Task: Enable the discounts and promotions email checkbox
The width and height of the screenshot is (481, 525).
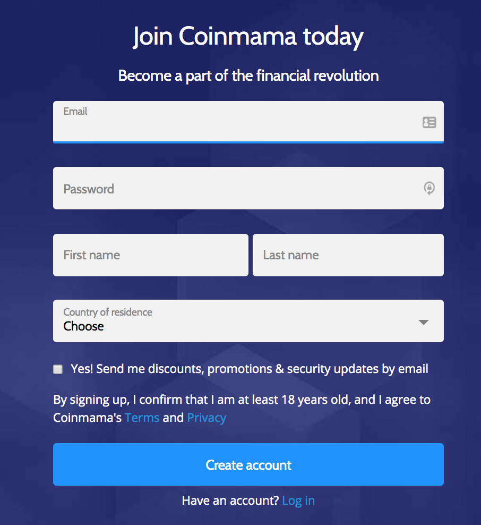Action: [57, 369]
